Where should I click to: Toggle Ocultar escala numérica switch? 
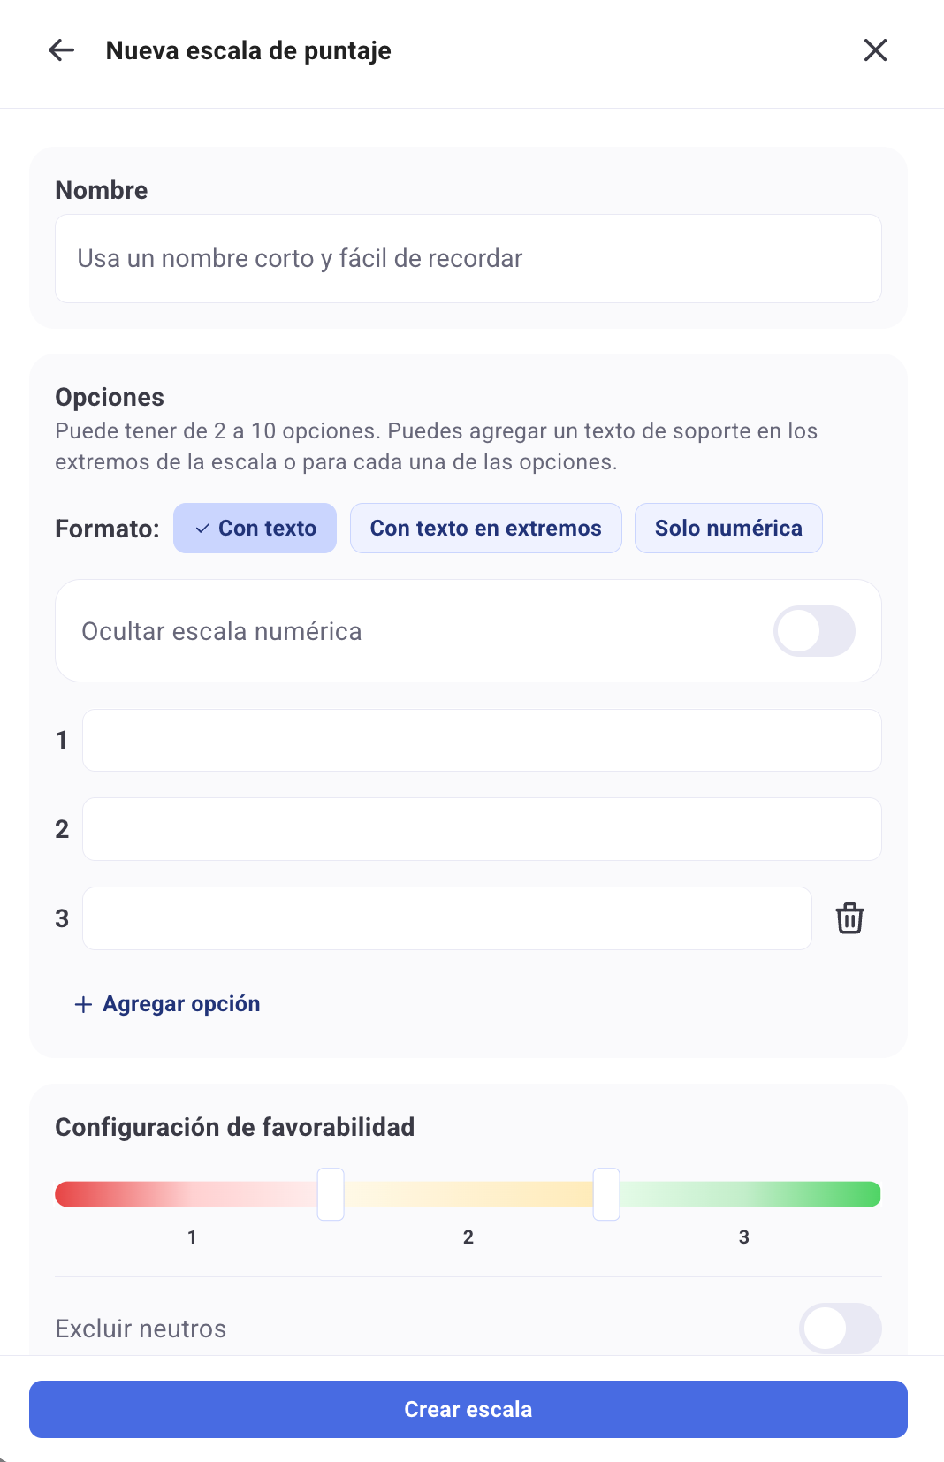pyautogui.click(x=813, y=631)
